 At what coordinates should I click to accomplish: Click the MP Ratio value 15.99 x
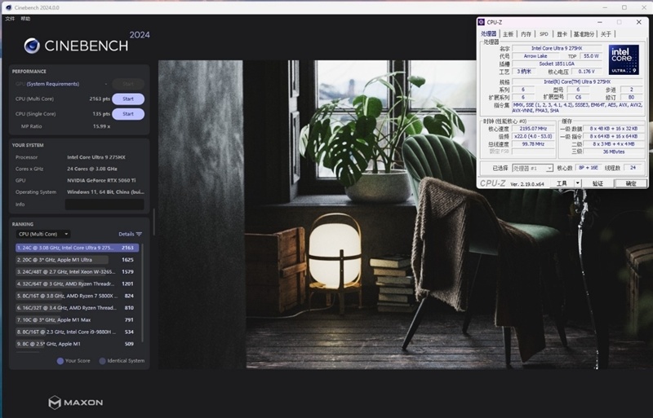[x=101, y=126]
